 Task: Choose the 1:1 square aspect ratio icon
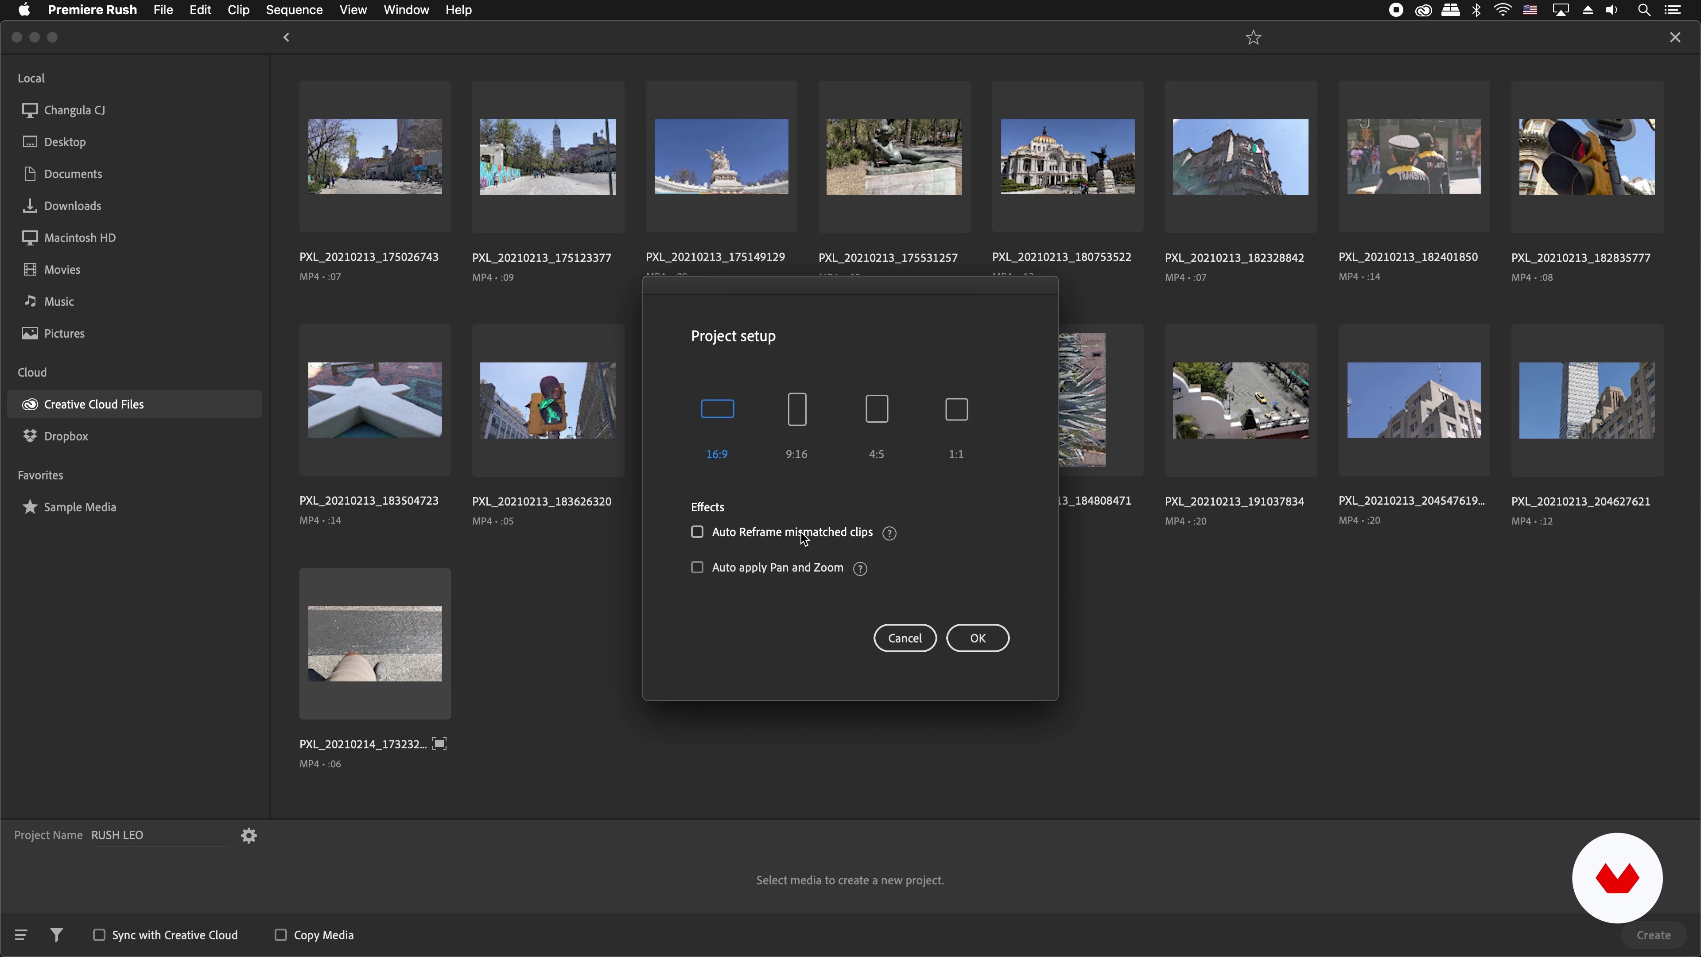957,409
